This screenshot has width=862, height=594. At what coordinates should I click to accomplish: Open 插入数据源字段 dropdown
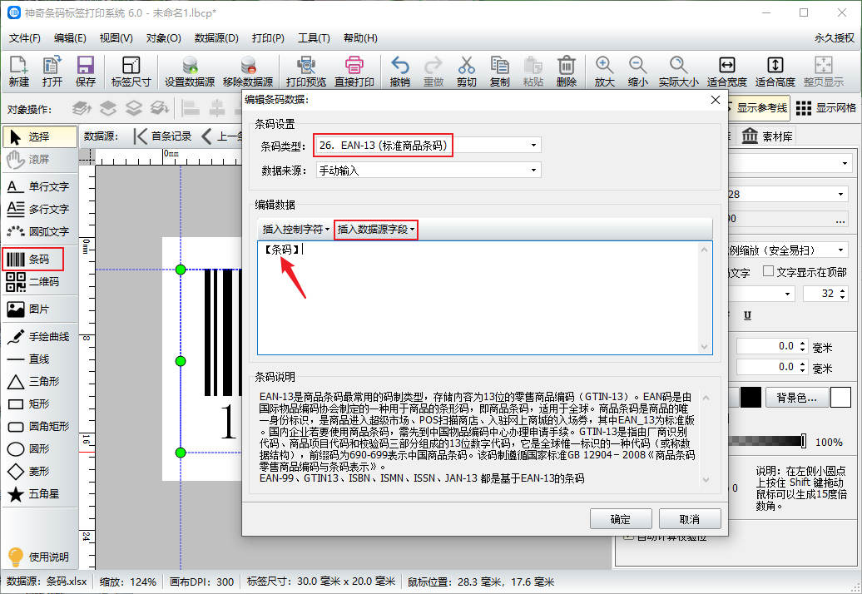376,229
